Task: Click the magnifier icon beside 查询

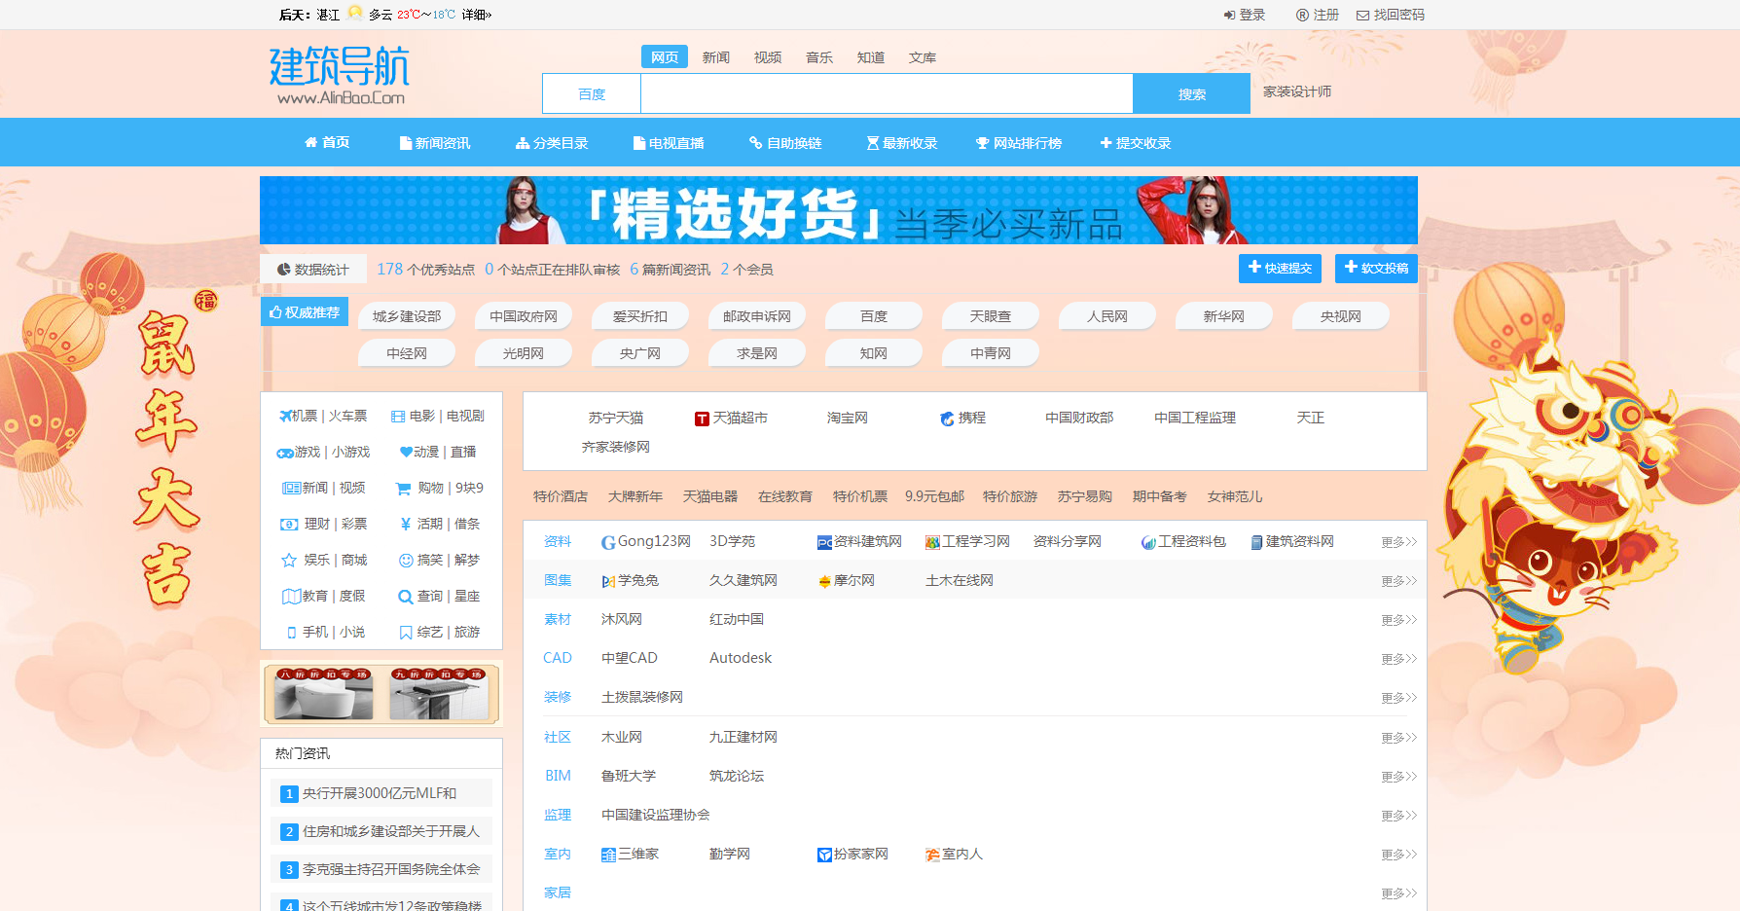Action: click(405, 597)
